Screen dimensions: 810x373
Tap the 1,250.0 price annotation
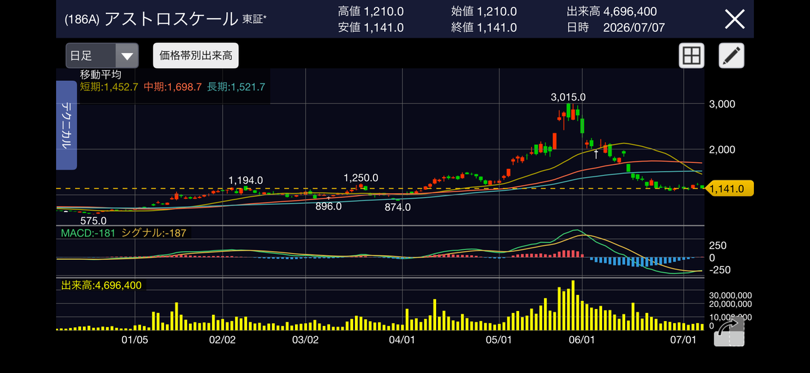coord(360,178)
